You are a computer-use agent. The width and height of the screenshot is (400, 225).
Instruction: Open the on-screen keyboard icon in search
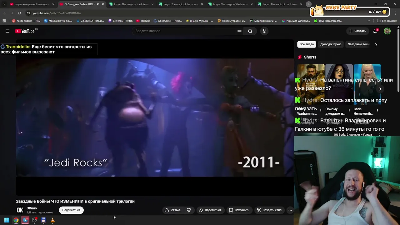(239, 31)
